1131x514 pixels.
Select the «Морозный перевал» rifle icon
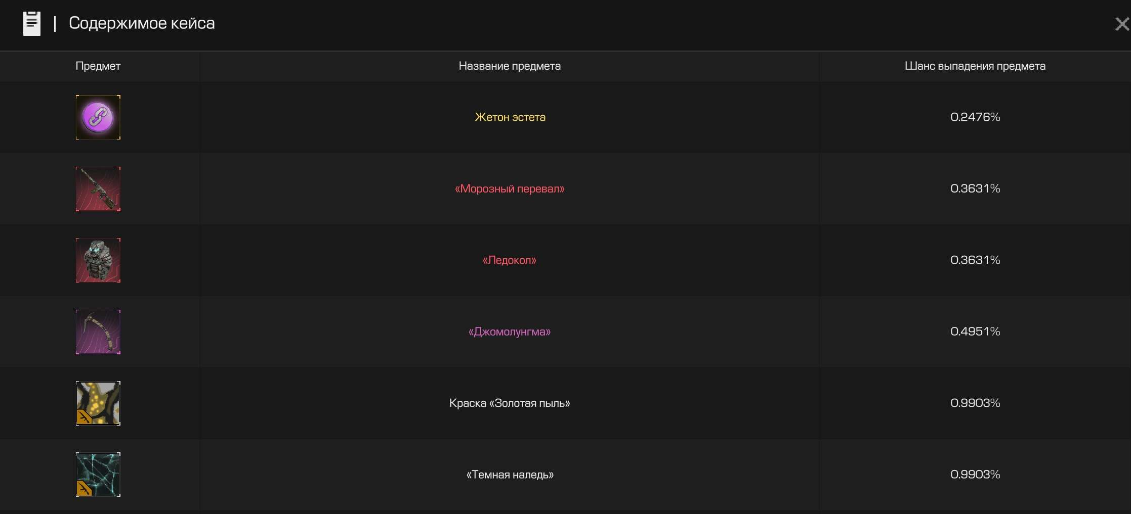point(98,189)
